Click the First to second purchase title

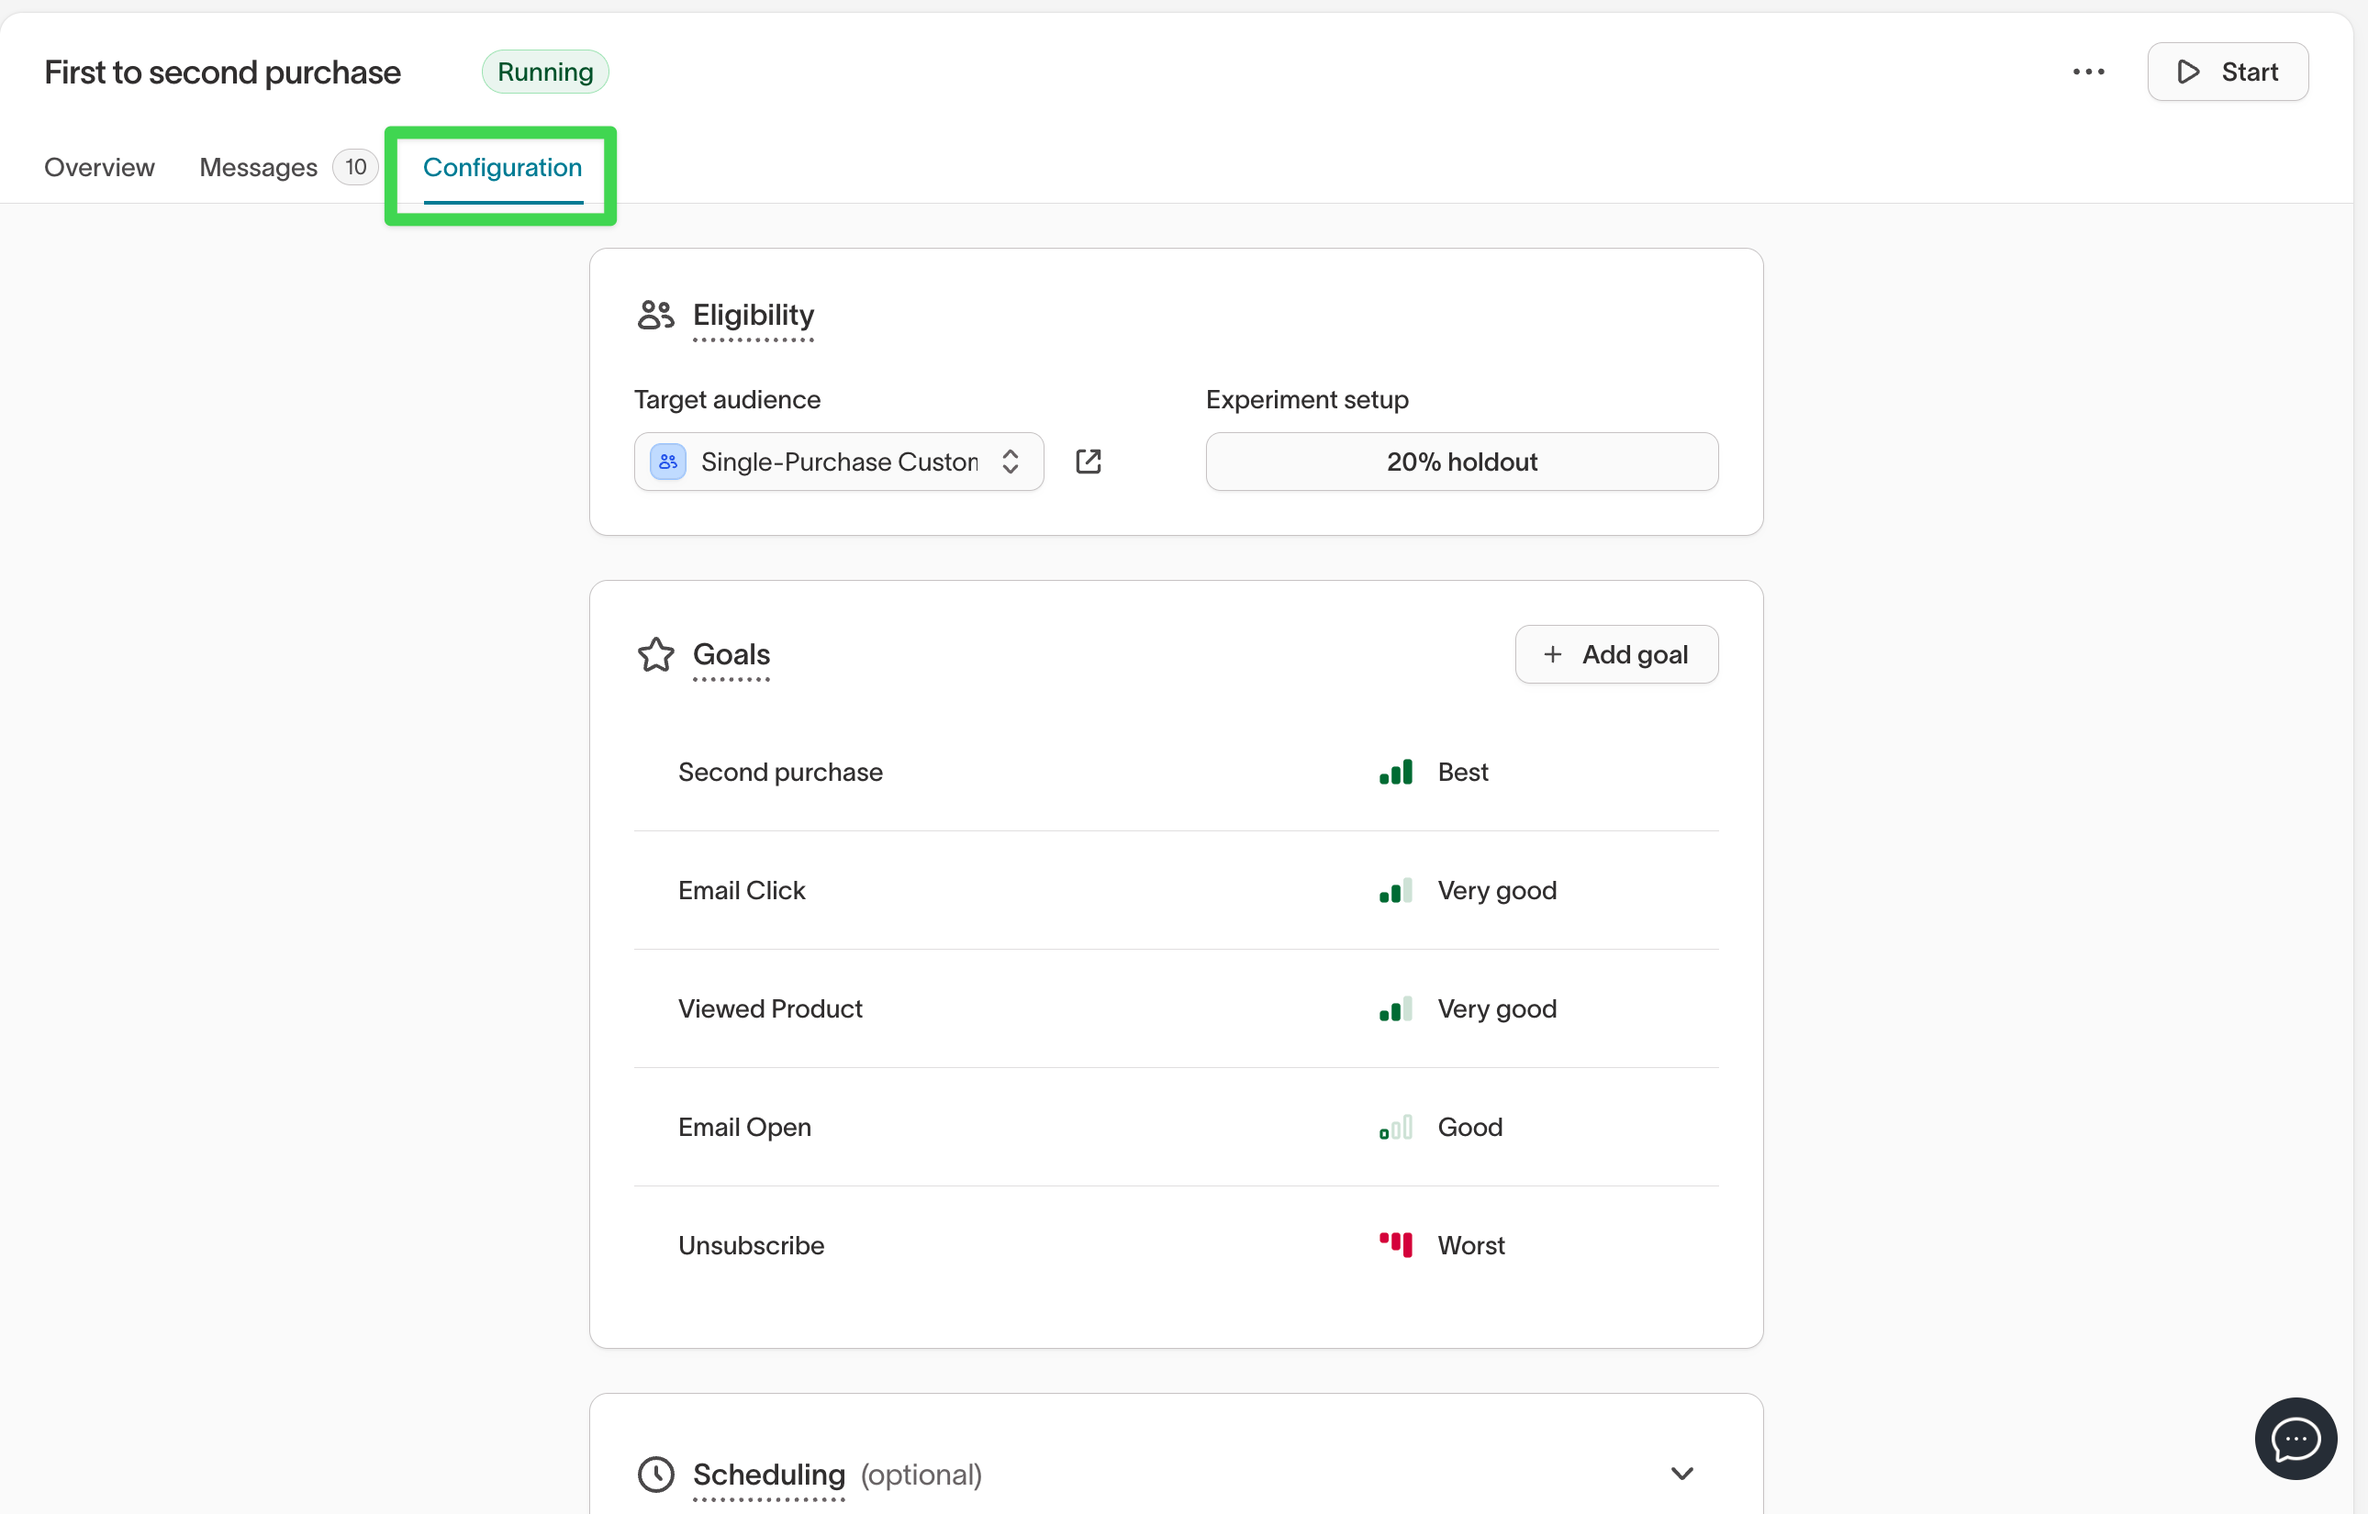click(222, 72)
